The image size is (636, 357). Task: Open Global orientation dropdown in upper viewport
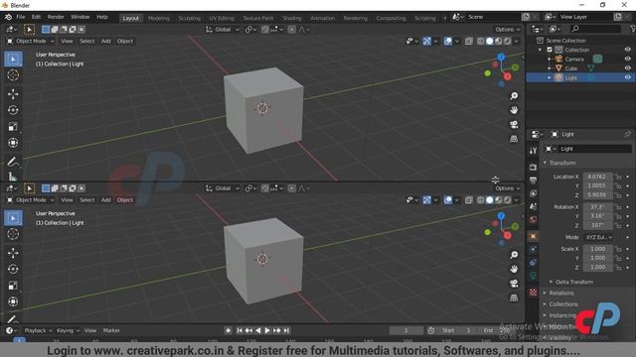[x=223, y=30]
